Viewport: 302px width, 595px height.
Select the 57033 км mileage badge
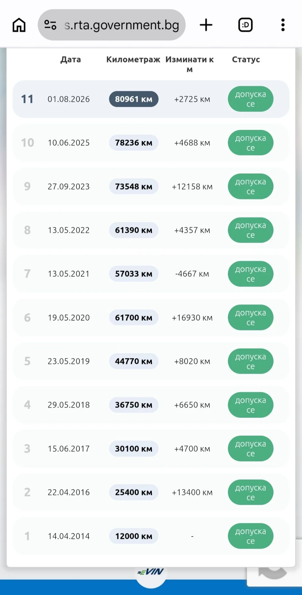click(134, 274)
